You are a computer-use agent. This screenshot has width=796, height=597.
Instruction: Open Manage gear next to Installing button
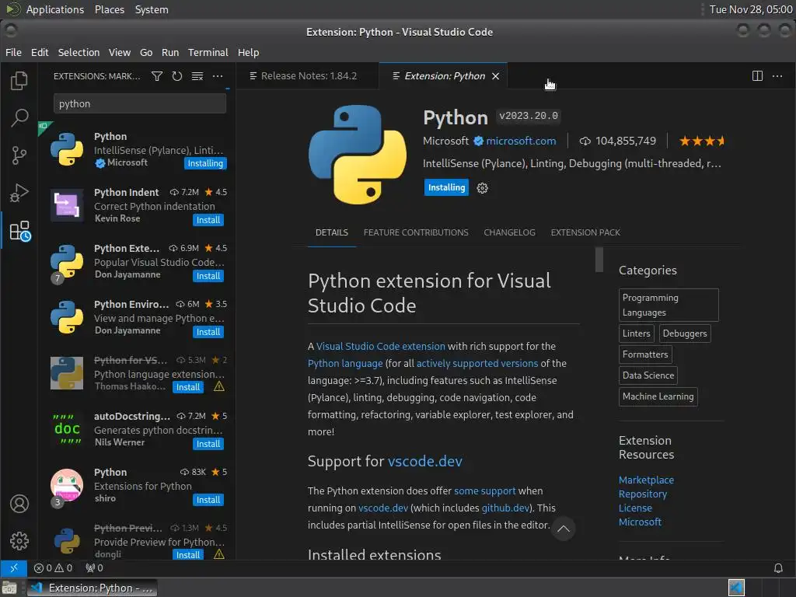483,188
